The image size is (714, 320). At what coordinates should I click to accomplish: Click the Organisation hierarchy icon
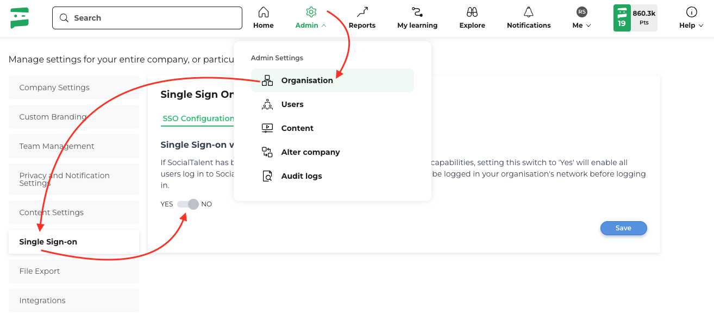(267, 80)
